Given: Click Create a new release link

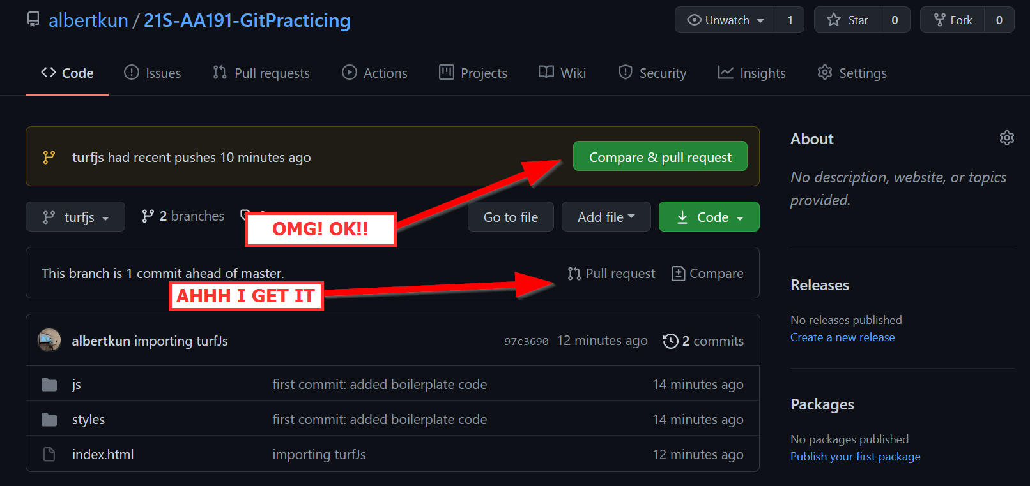Looking at the screenshot, I should point(842,337).
